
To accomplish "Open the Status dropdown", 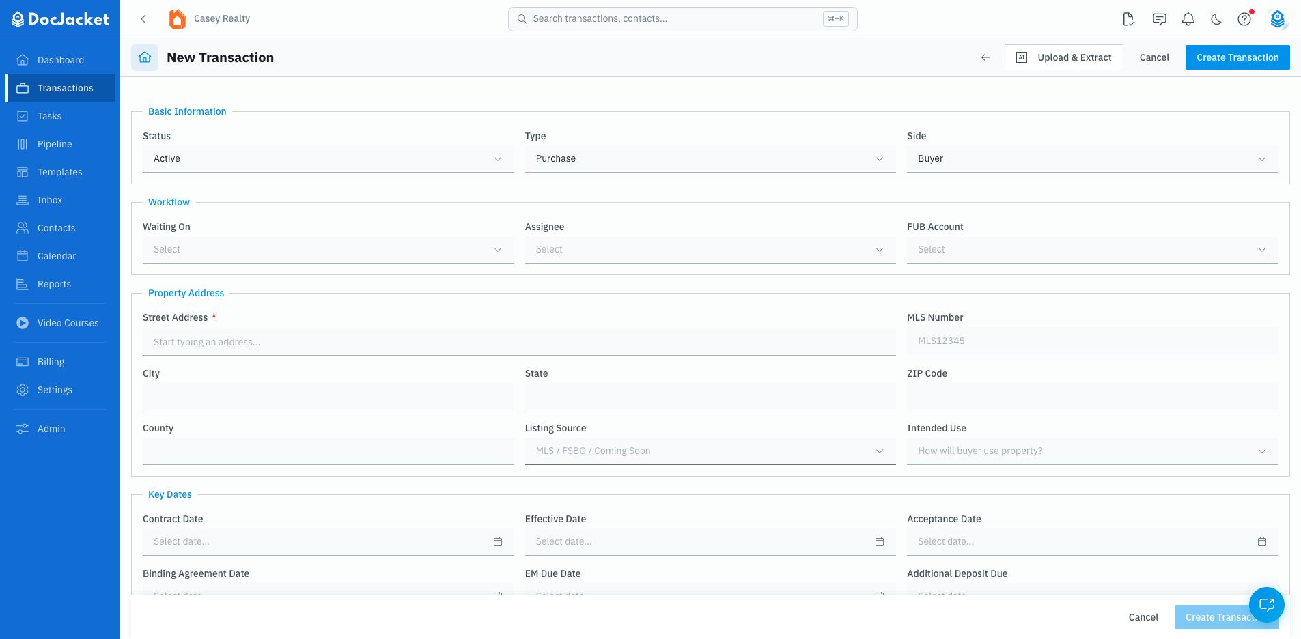I will (328, 158).
